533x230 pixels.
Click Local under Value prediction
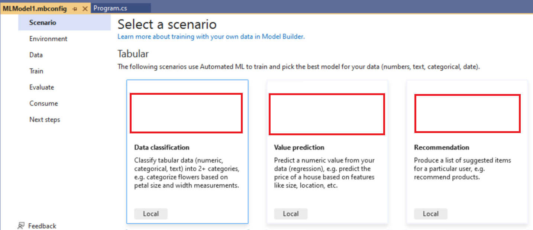[x=291, y=214]
